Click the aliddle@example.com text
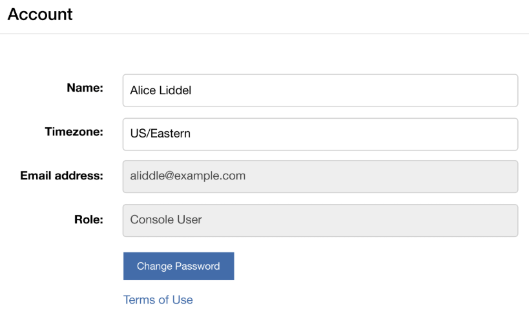This screenshot has height=315, width=529. (x=187, y=176)
